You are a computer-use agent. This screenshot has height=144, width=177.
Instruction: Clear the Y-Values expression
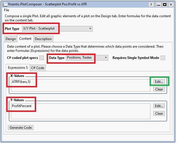tap(159, 113)
